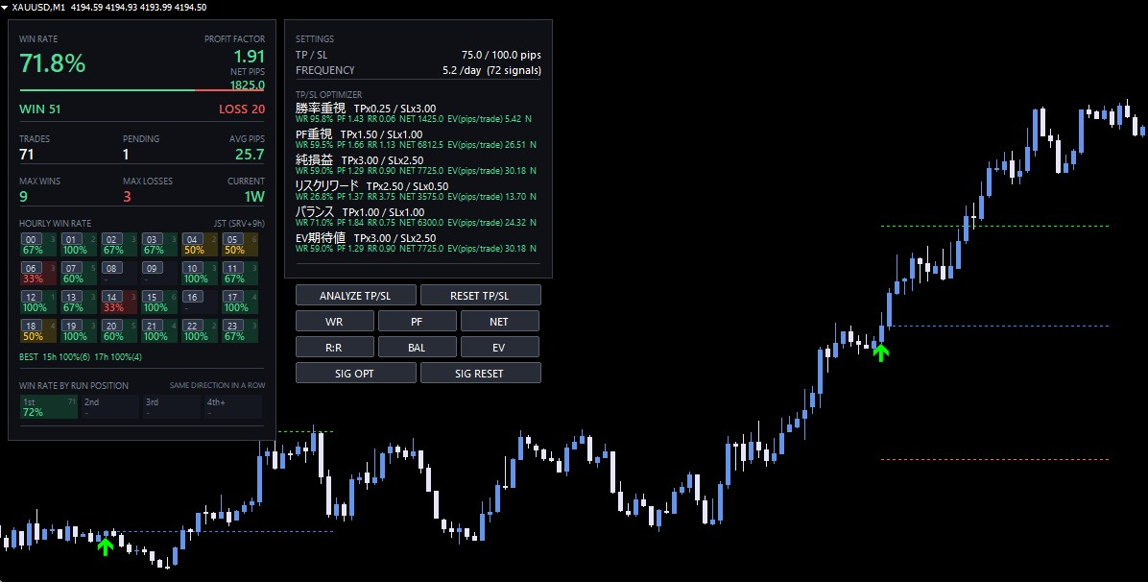Click the hour 04 cell showing 50%
Viewport: 1148px width, 582px height.
(200, 244)
